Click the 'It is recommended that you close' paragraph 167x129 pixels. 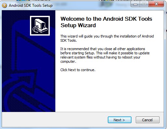(x=105, y=55)
